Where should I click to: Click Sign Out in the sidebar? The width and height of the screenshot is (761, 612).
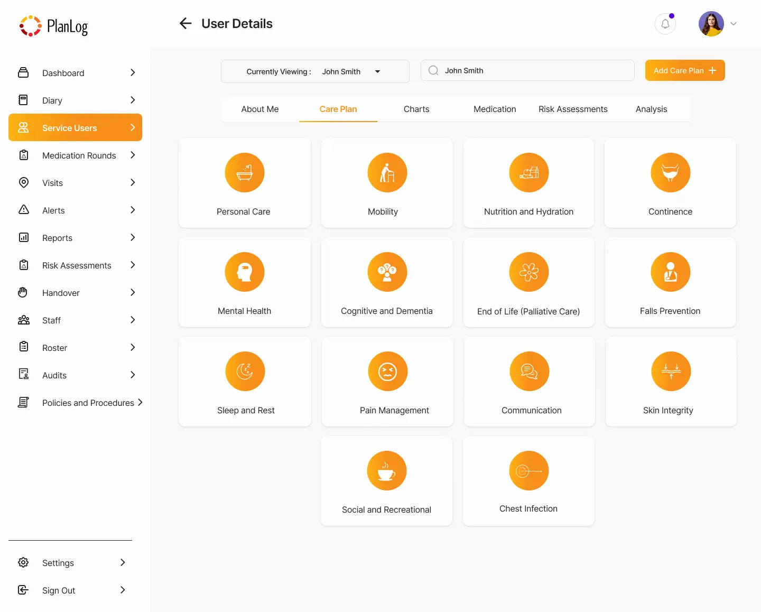click(x=59, y=590)
